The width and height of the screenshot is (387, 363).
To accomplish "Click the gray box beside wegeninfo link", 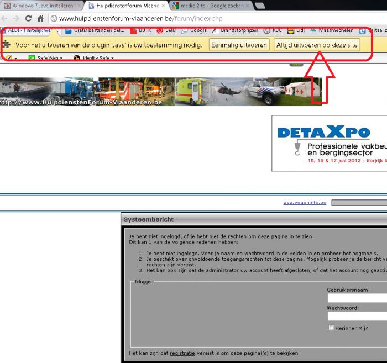I will pyautogui.click(x=359, y=203).
